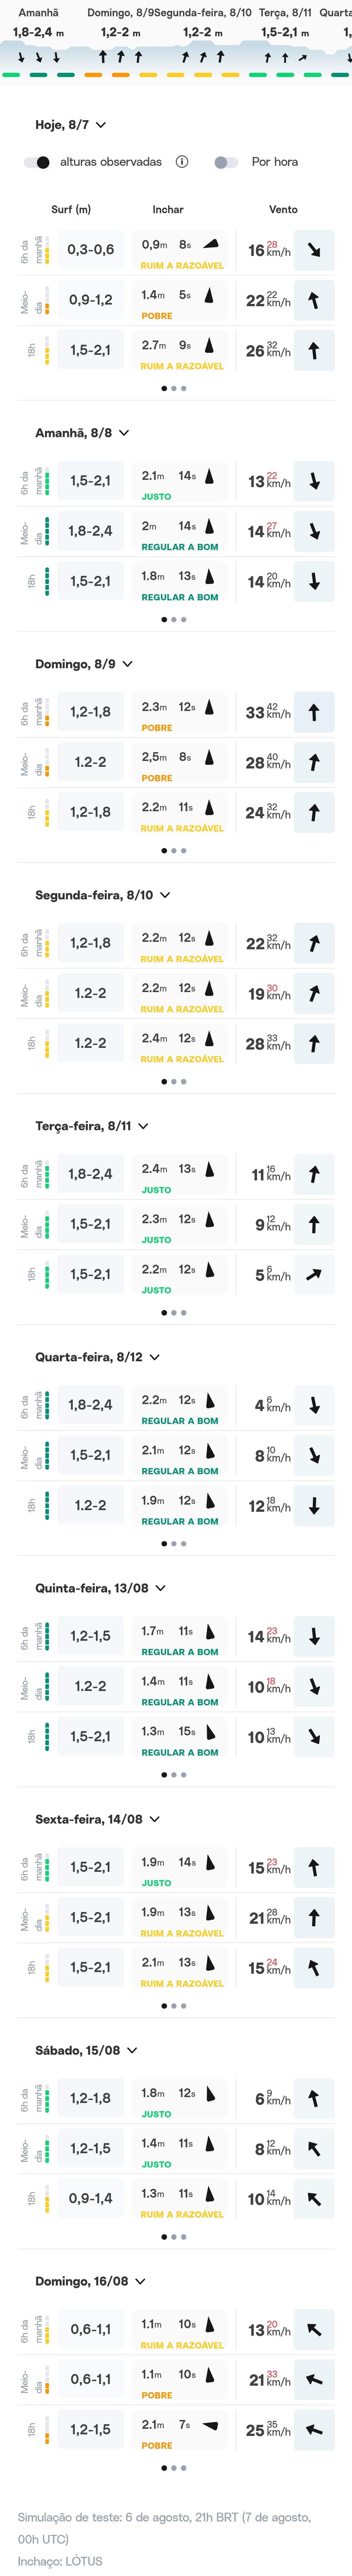Select the 1,8-2,4 surf height on Amanhã midday
Screen dimensions: 352x2576
tap(90, 531)
